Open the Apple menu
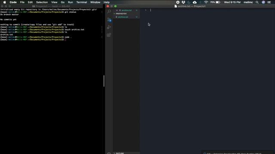Screen dimensions: 275x154 tap(5, 2)
